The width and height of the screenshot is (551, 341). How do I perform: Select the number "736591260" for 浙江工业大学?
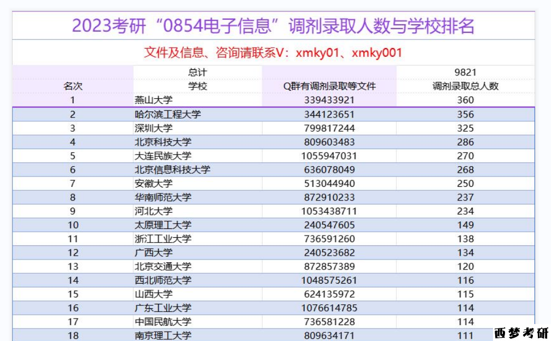329,239
